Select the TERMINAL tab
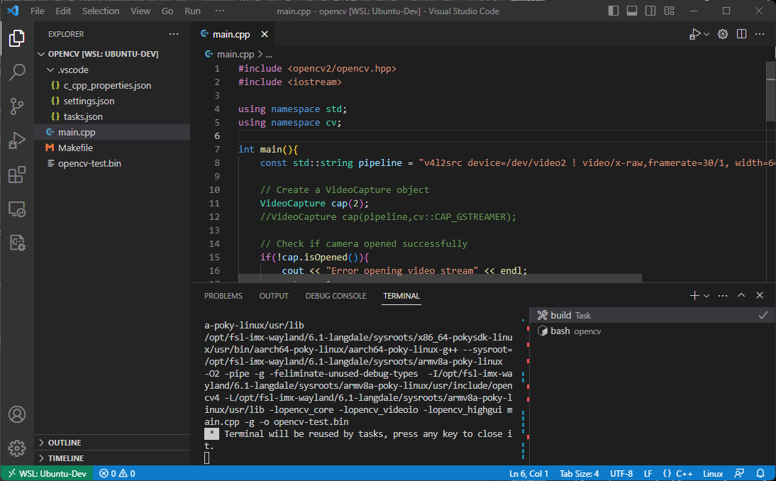Screen dimensions: 776x481 pyautogui.click(x=401, y=296)
